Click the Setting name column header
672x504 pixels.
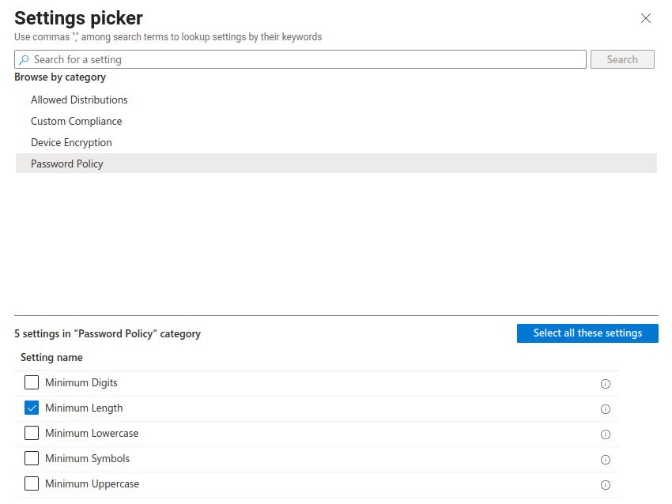51,358
